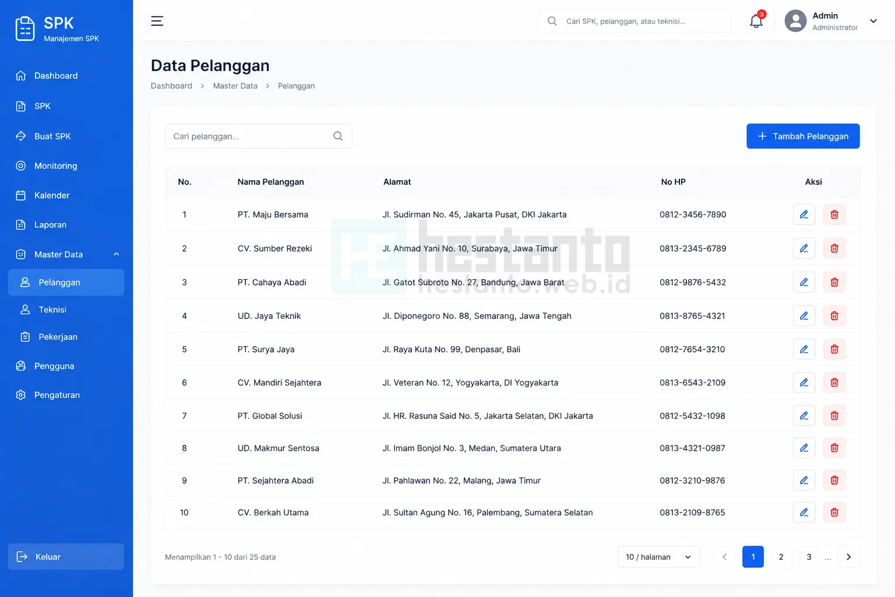Open the 10 / halaman page size dropdown
Viewport: 895px width, 597px height.
[x=658, y=557]
